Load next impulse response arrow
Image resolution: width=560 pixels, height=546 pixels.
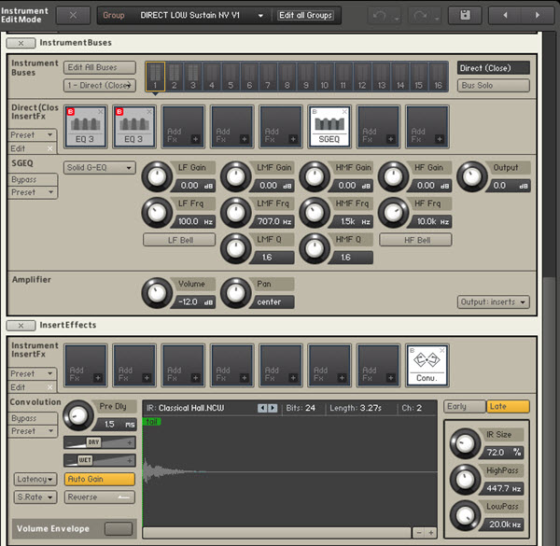tap(273, 408)
